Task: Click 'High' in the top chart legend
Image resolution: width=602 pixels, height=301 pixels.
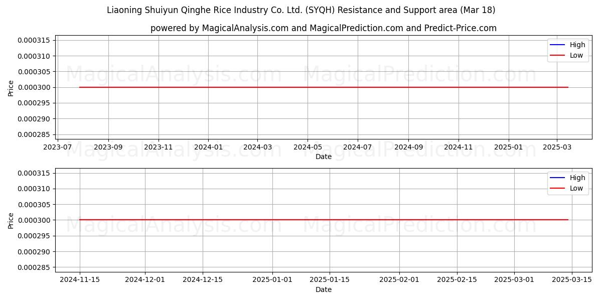Action: 577,45
